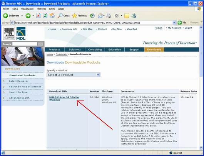Expand Search by Area of Interest arrow
Viewport: 204px width, 156px height.
pos(4,87)
